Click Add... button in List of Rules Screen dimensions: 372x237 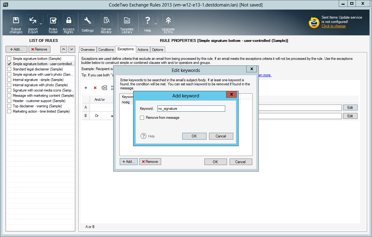click(16, 49)
